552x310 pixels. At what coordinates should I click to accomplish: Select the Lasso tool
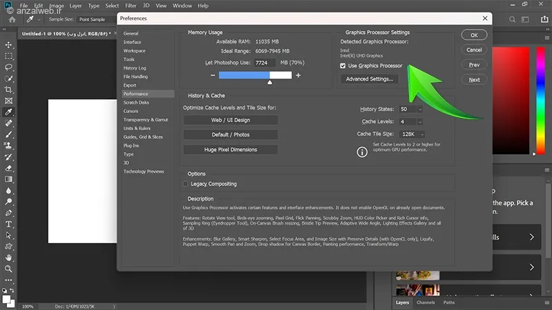pyautogui.click(x=9, y=67)
